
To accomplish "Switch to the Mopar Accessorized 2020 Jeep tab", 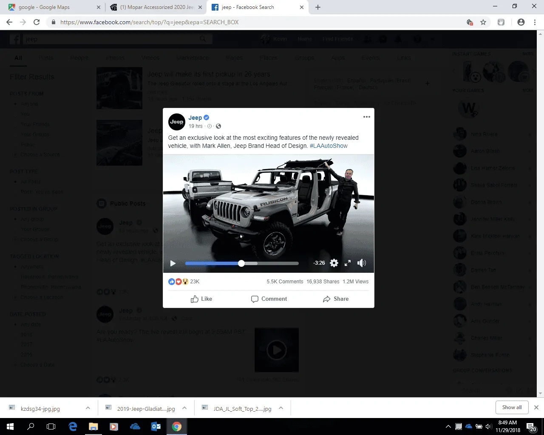I will (155, 7).
